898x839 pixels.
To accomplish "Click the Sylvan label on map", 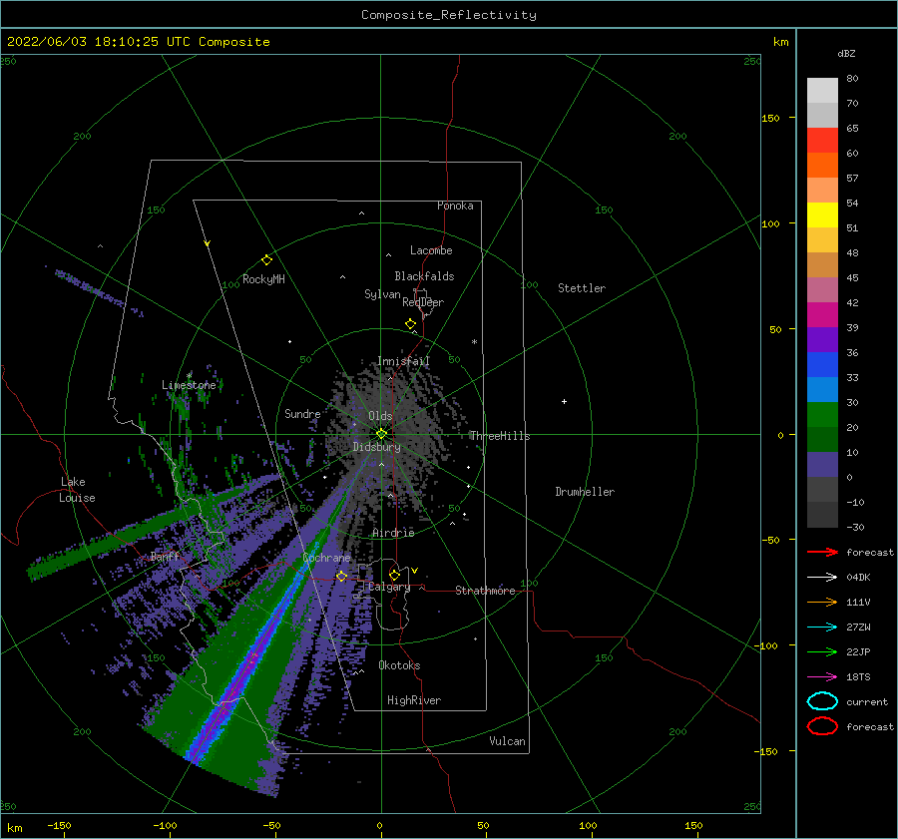I will click(382, 294).
